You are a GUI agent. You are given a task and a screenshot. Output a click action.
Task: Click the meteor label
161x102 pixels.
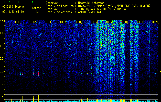(36, 8)
